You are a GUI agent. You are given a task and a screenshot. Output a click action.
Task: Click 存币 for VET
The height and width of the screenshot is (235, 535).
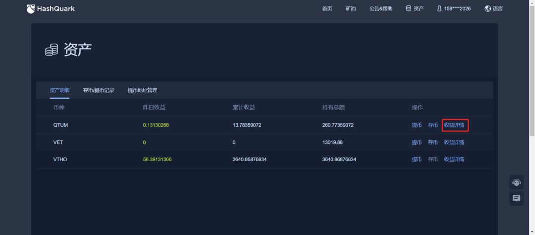(433, 142)
